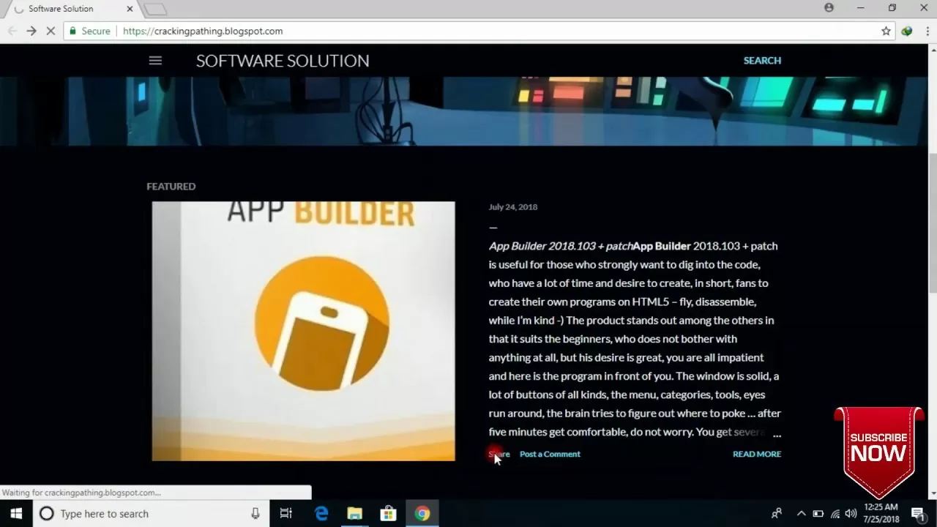Open the Chrome three-dot menu
This screenshot has width=937, height=527.
click(x=926, y=31)
